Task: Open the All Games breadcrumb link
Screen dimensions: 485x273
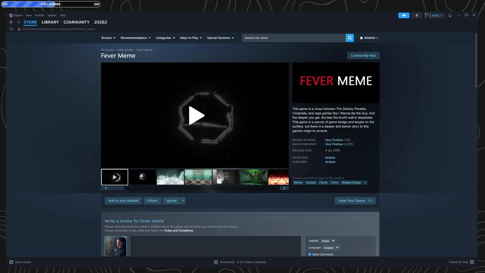Action: (107, 50)
